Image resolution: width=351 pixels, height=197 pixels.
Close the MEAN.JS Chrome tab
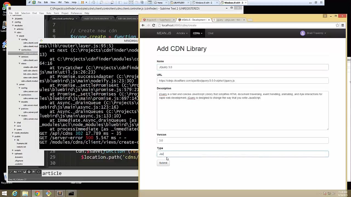pos(209,20)
